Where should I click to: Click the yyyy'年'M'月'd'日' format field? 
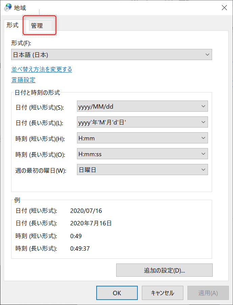click(x=138, y=122)
